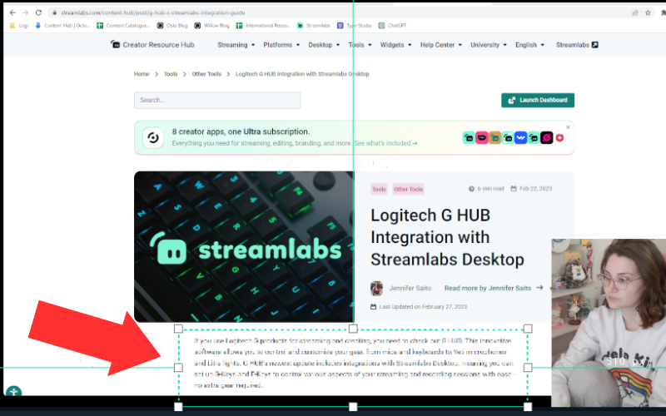Viewport: 666px width, 416px height.
Task: Click the Last Updated on February 27, 2023 text
Action: (423, 306)
